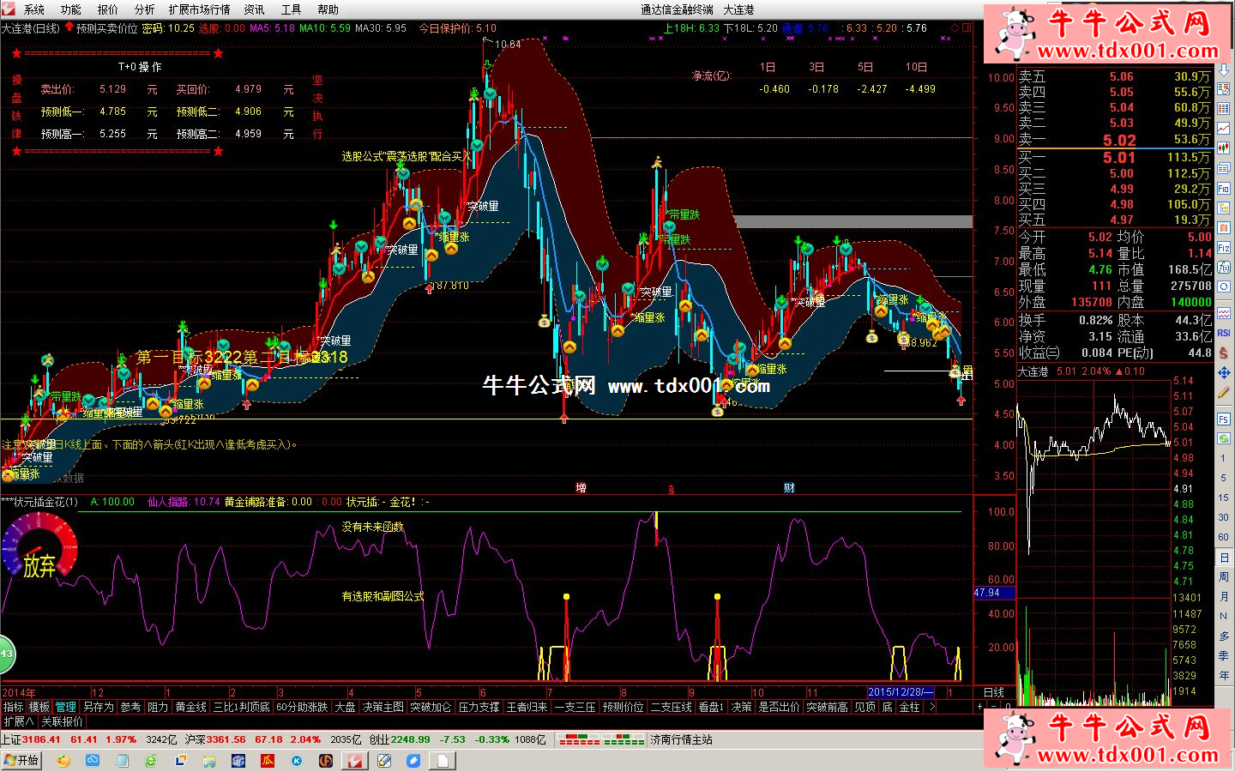The height and width of the screenshot is (772, 1235).
Task: Click the 济南行情主站 server status
Action: click(682, 739)
